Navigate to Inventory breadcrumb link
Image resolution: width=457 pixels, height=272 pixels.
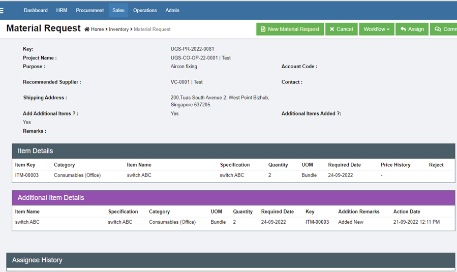(118, 29)
